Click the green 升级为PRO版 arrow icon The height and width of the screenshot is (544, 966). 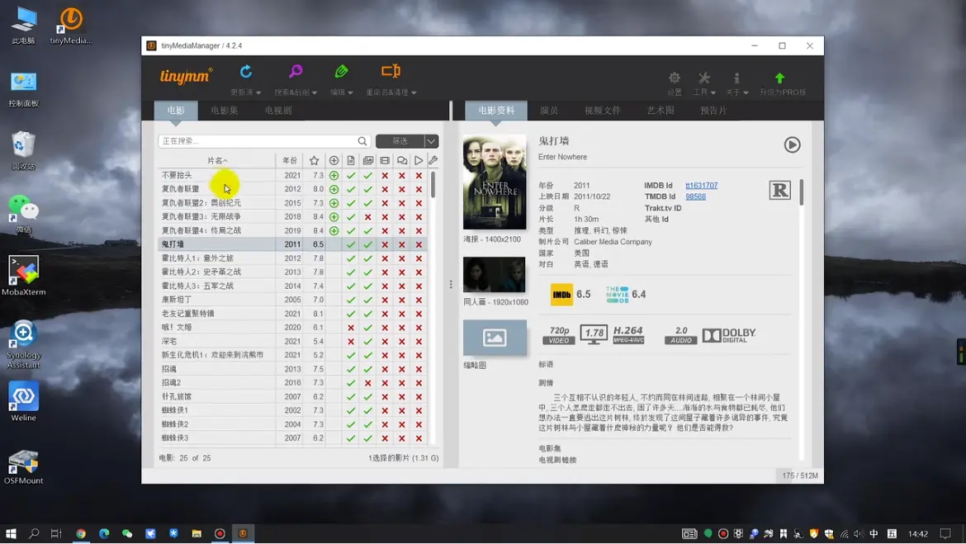779,78
